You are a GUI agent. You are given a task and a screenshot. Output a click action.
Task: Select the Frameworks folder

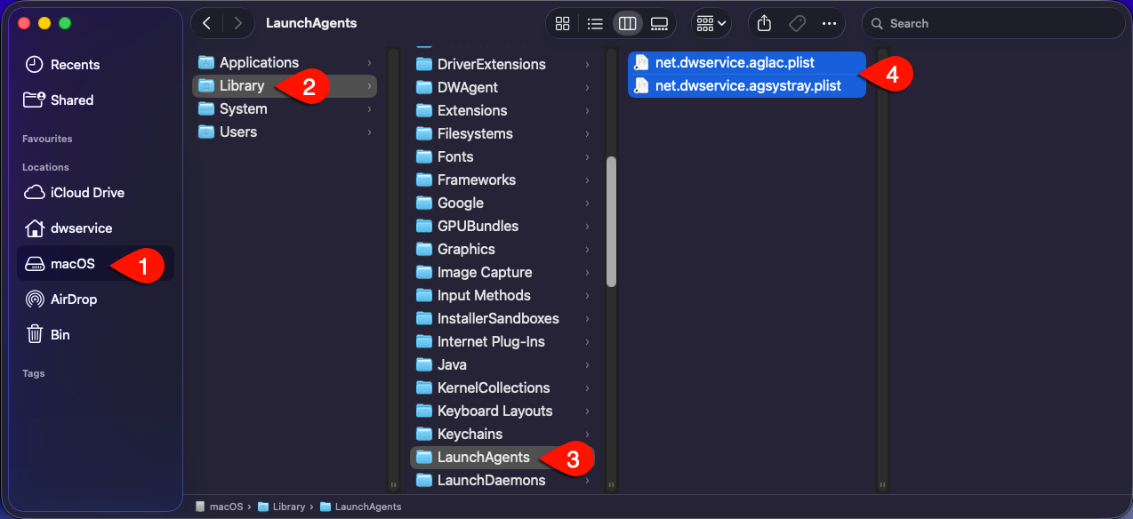(x=502, y=180)
